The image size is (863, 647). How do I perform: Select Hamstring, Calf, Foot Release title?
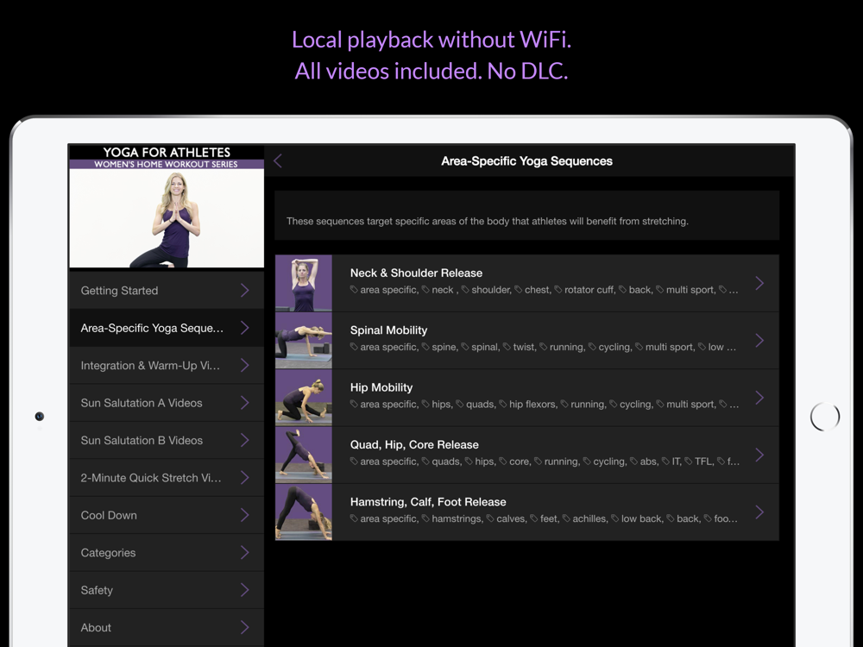[428, 502]
